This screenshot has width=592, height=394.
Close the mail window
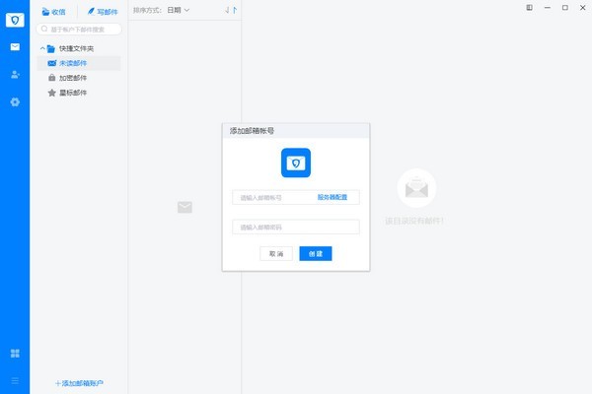pos(582,8)
